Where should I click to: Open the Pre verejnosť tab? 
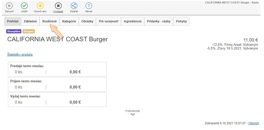[x=108, y=21]
